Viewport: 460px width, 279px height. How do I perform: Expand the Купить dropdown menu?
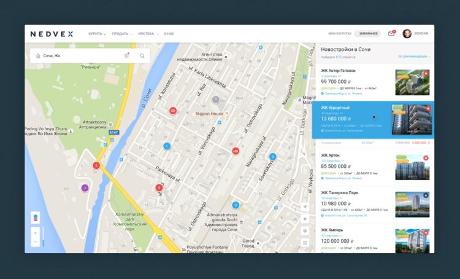[97, 34]
